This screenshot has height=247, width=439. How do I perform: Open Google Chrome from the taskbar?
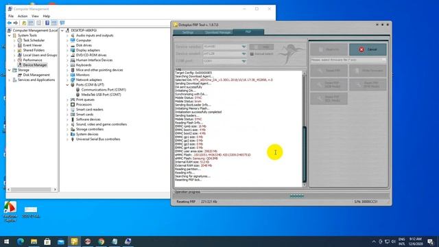point(101,242)
